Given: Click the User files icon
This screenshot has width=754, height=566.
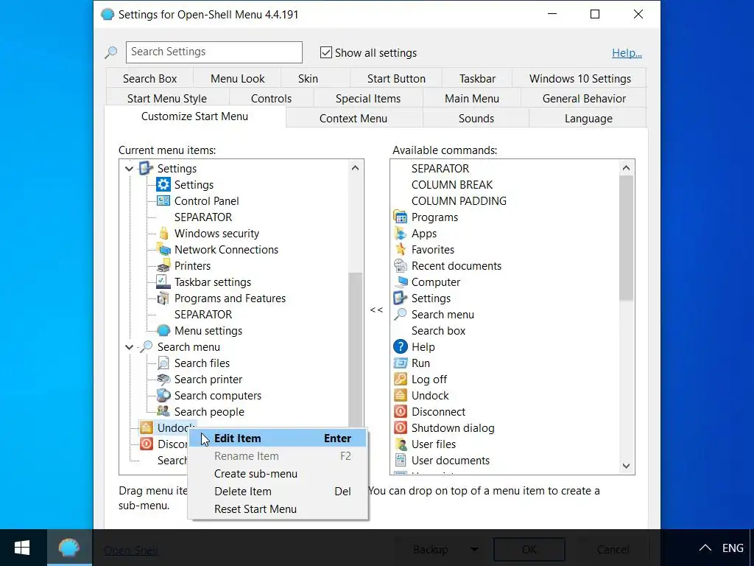Looking at the screenshot, I should click(400, 444).
